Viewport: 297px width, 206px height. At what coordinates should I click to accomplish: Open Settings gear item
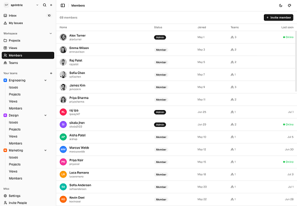pos(28,196)
